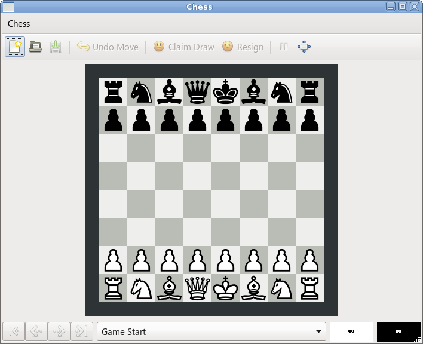Click the black queen on d8

pyautogui.click(x=198, y=91)
